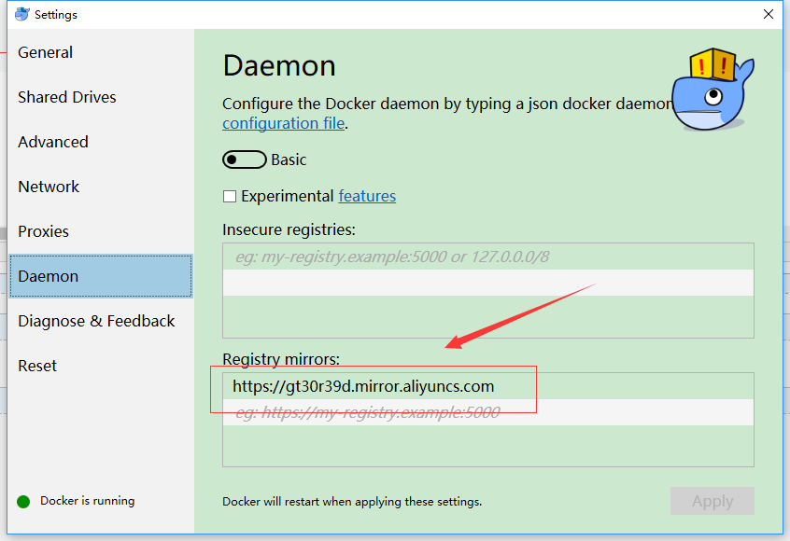Viewport: 790px width, 541px height.
Task: Open the Shared Drives section
Action: pos(67,97)
